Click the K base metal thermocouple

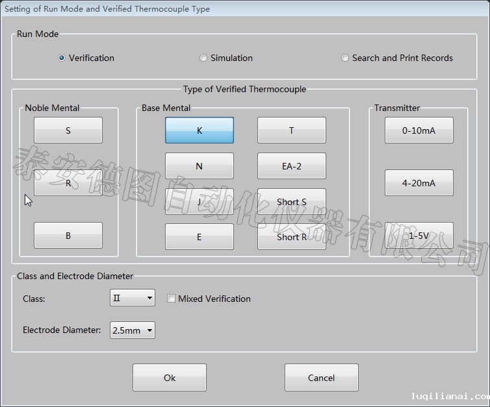199,130
